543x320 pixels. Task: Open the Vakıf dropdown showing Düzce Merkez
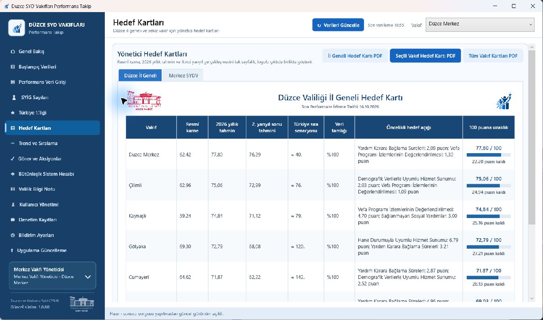480,25
